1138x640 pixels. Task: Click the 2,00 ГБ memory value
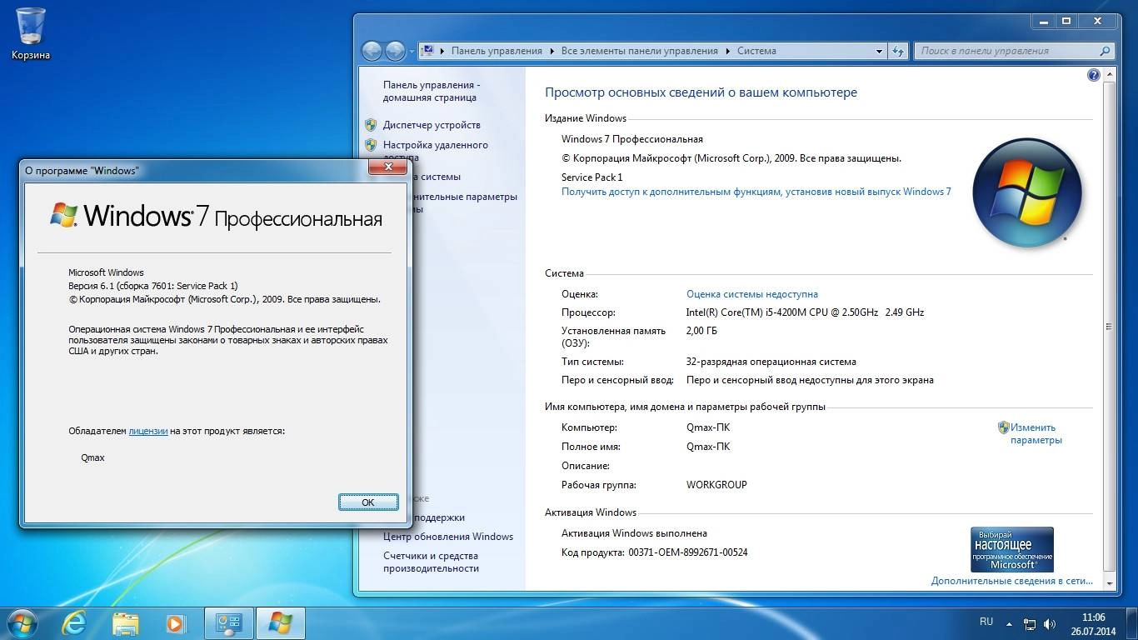point(701,331)
